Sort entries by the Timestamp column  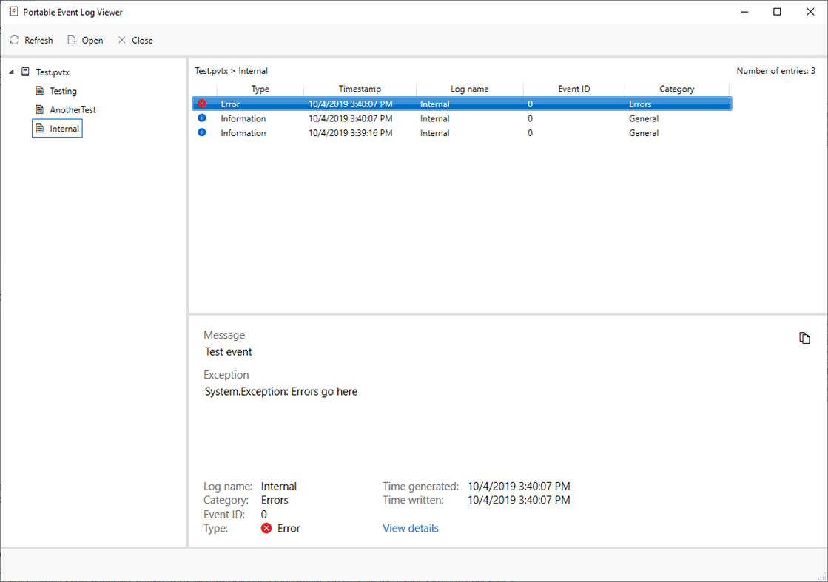[x=360, y=88]
